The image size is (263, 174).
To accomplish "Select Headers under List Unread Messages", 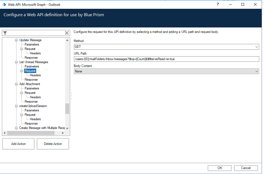I will 35,75.
